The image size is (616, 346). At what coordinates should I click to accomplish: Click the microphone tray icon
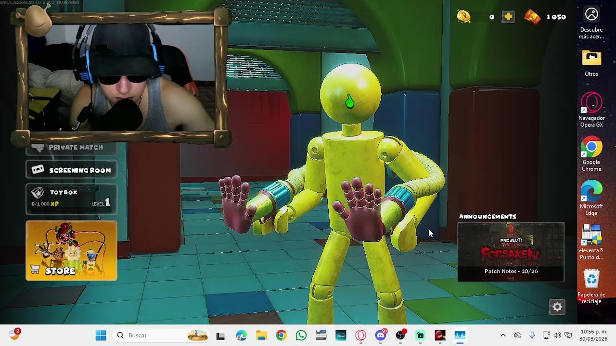tap(532, 335)
